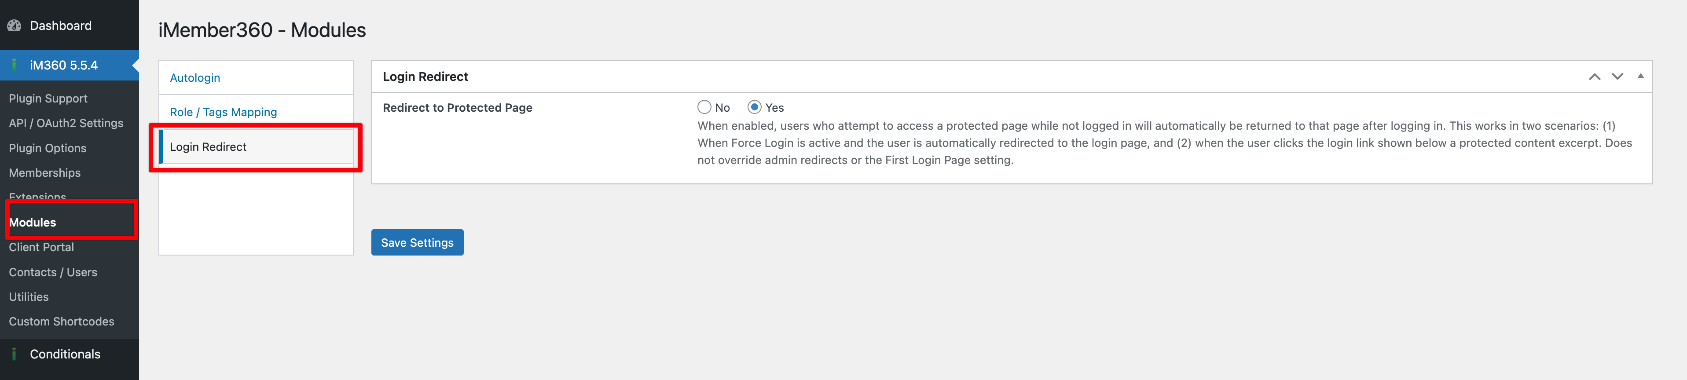This screenshot has width=1687, height=380.
Task: Open the Dashboard via its brain icon
Action: 15,25
